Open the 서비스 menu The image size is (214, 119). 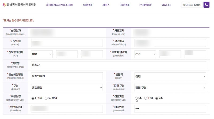106,5
